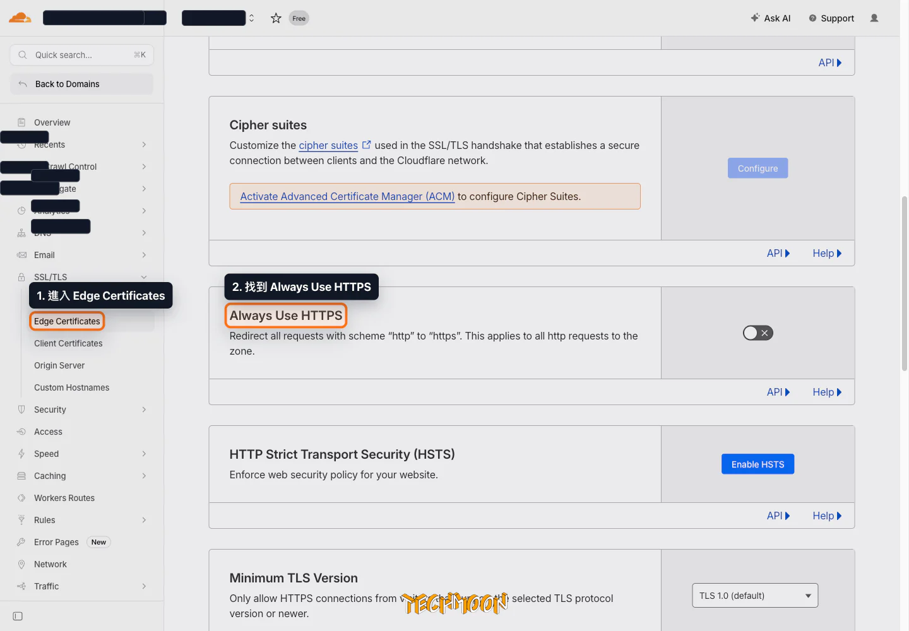Expand the Recents section chevron
Image resolution: width=909 pixels, height=631 pixels.
pos(144,144)
